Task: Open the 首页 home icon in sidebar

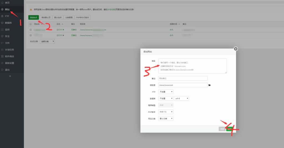Action: click(x=2, y=2)
